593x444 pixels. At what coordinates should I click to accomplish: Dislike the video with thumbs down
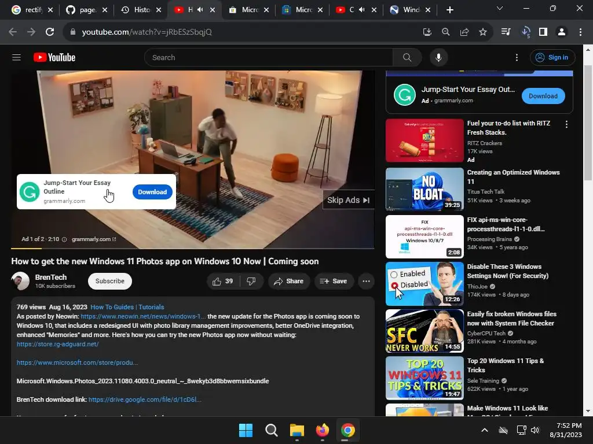coord(251,282)
